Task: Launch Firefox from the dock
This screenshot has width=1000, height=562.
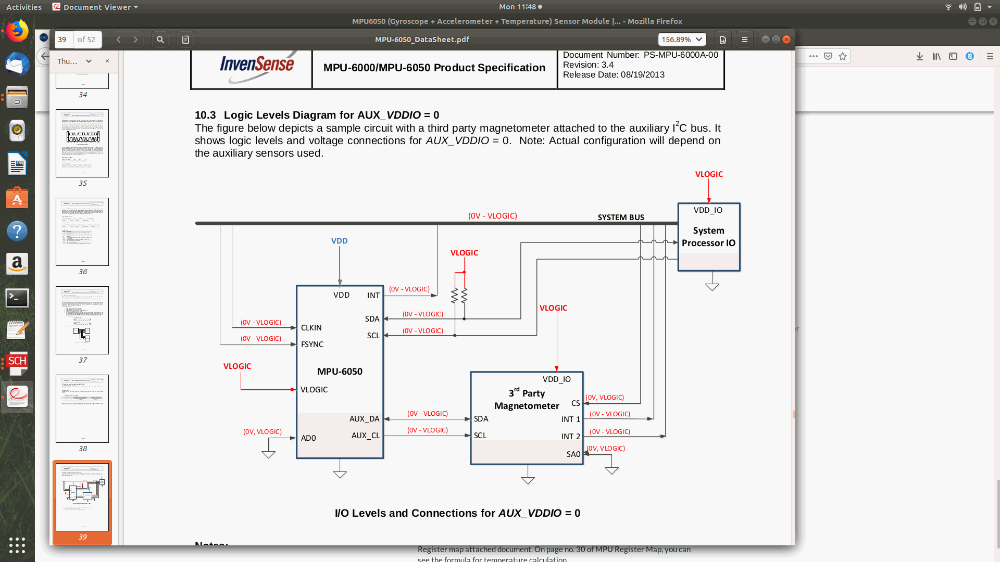Action: click(x=17, y=31)
